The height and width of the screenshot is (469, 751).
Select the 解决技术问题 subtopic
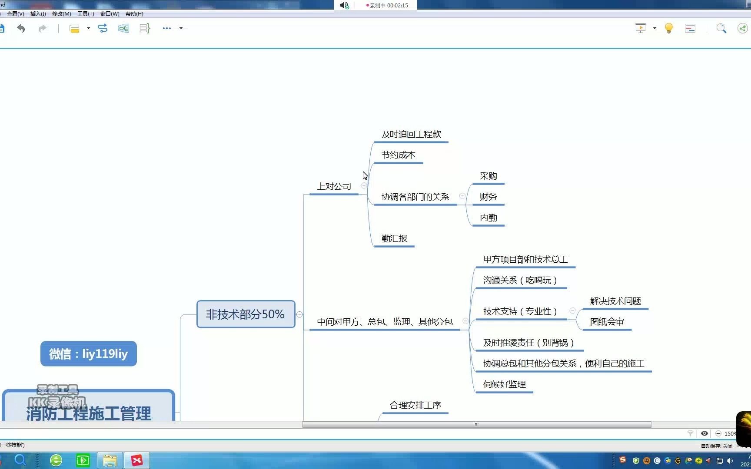tap(615, 301)
